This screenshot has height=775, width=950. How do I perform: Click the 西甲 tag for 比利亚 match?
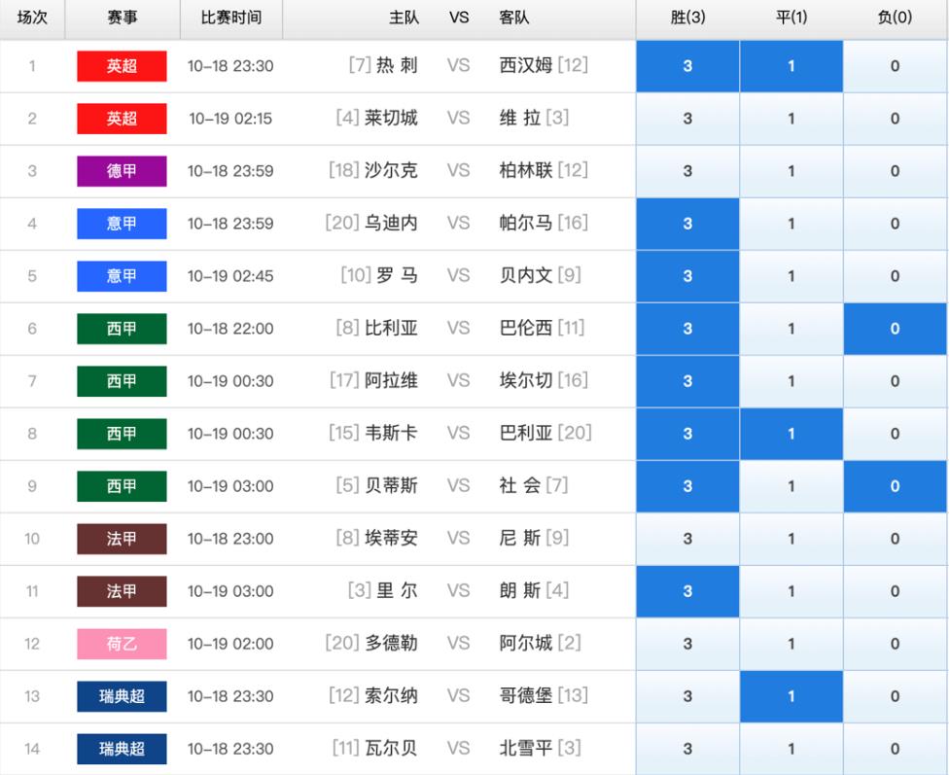click(122, 329)
